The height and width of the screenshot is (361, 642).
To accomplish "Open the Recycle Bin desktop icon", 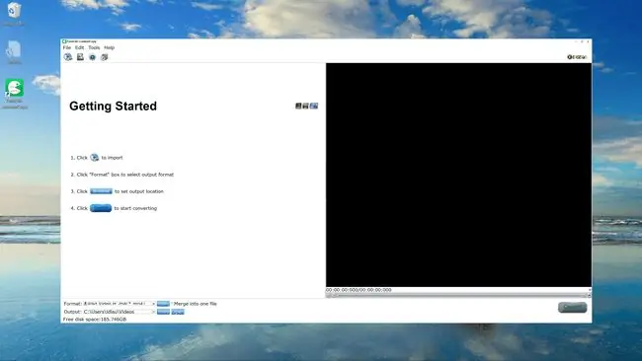I will click(14, 10).
